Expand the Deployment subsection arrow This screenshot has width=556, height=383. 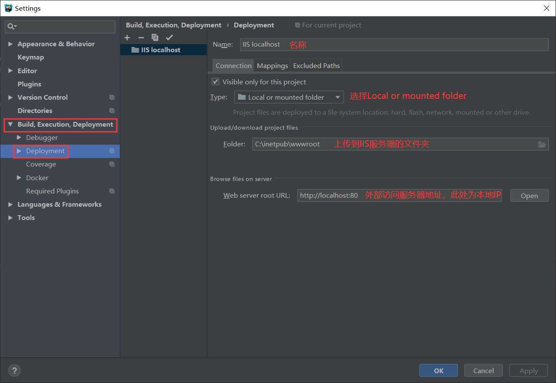[19, 151]
